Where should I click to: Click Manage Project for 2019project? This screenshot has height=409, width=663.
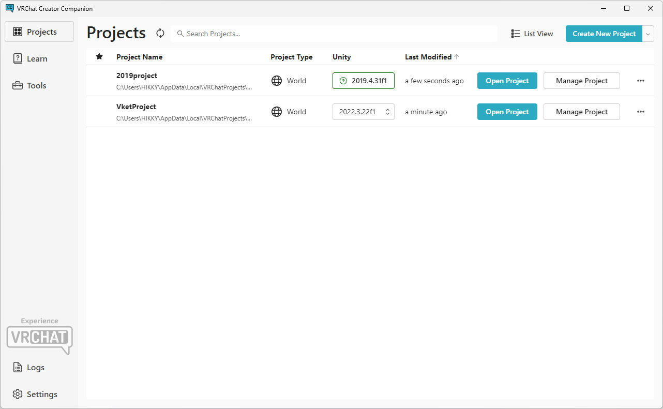[x=581, y=81]
